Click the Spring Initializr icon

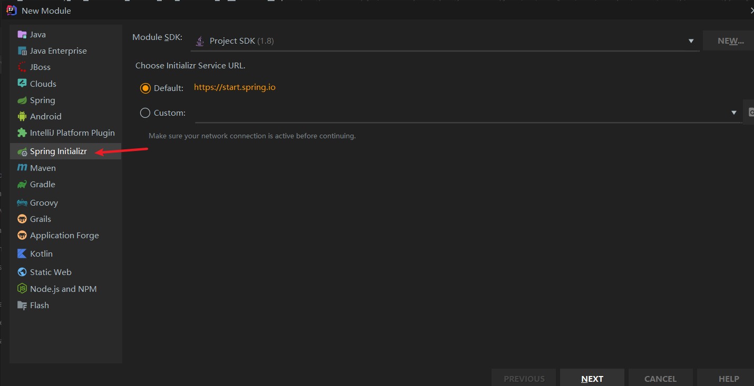point(22,151)
